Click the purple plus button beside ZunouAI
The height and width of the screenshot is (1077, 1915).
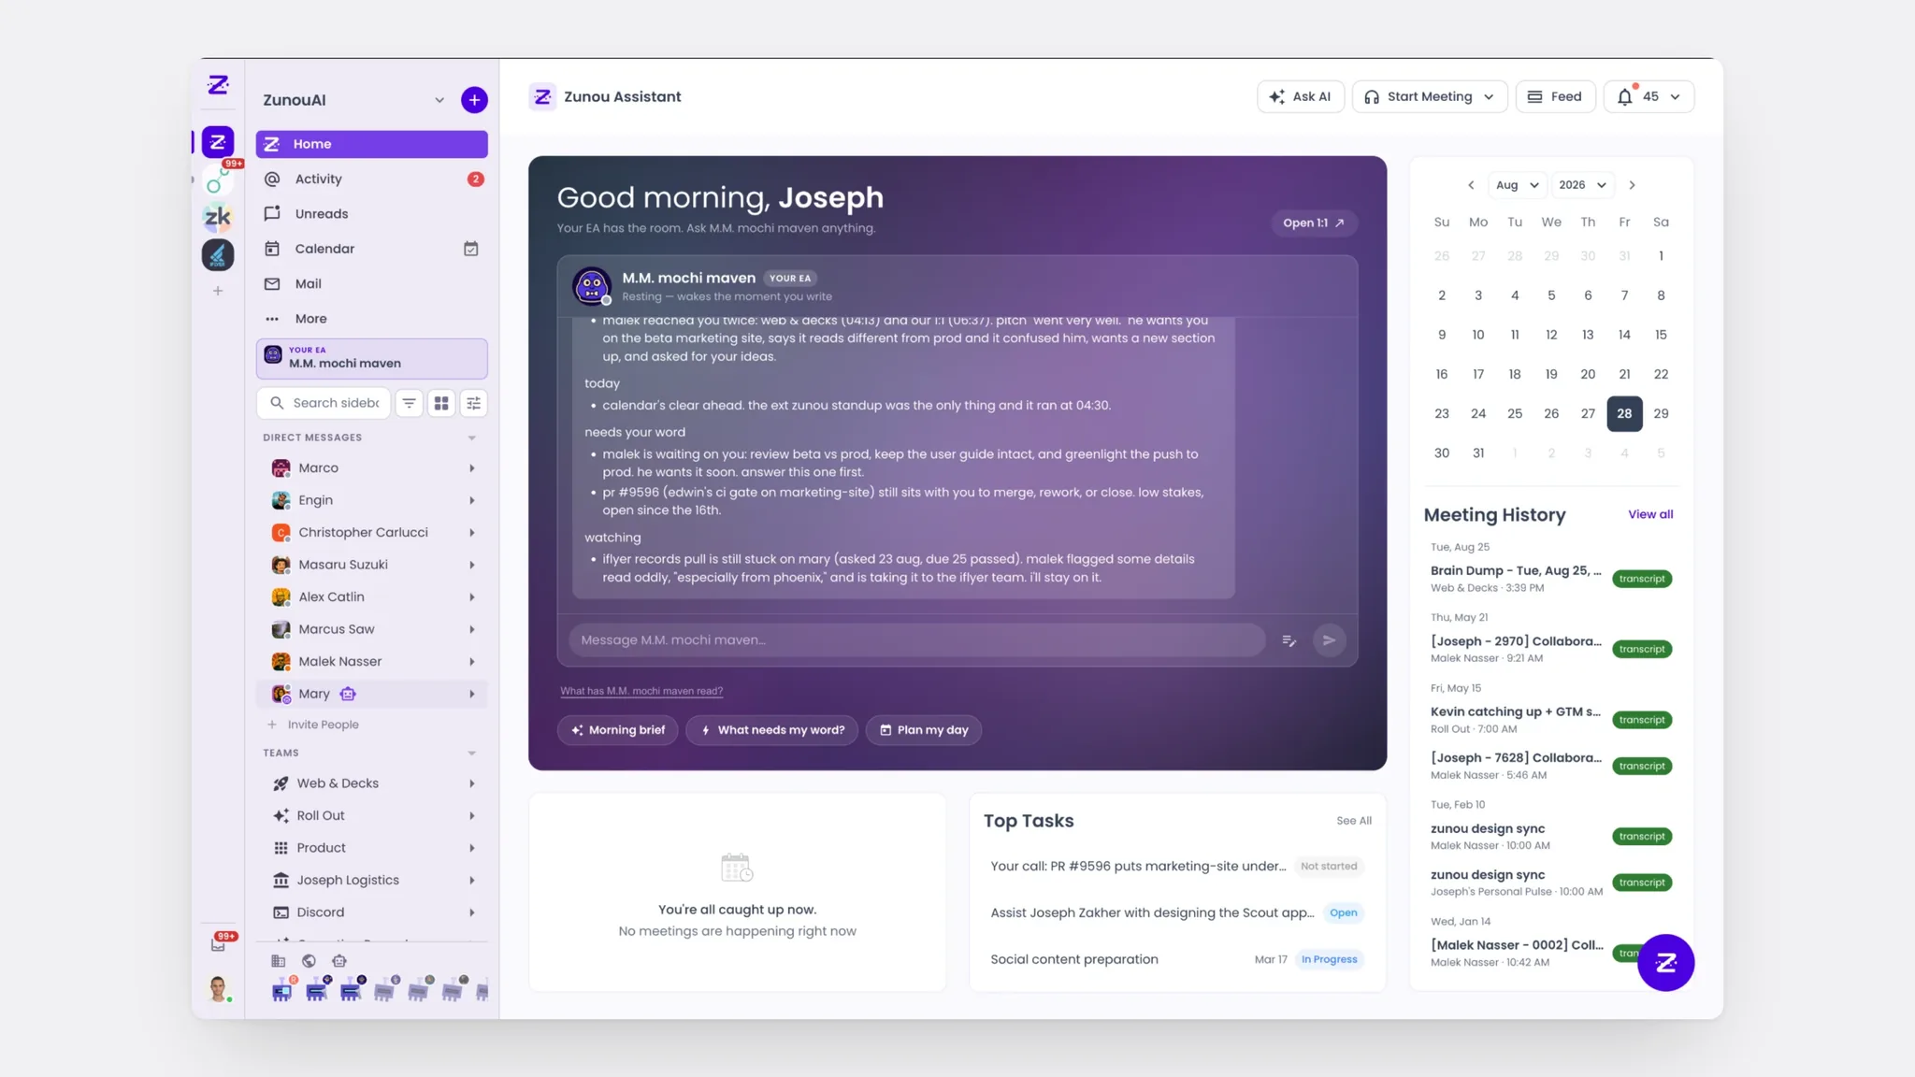coord(474,100)
